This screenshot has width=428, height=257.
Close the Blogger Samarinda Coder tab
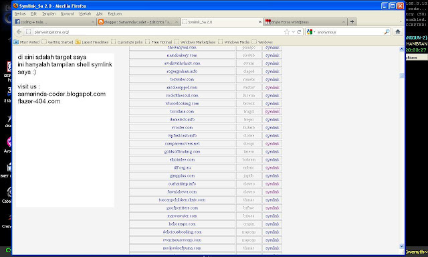click(x=177, y=22)
